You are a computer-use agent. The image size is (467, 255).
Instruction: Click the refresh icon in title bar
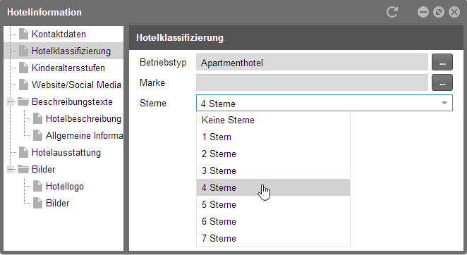(x=392, y=12)
